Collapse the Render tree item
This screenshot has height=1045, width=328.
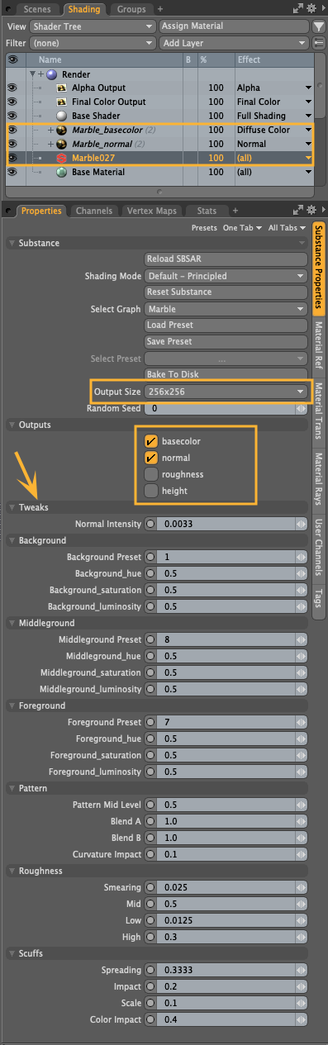(32, 74)
